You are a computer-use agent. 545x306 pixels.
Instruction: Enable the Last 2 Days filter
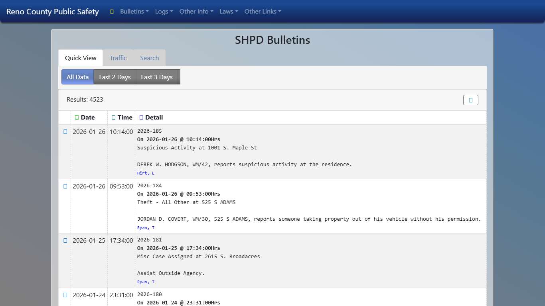pos(115,77)
